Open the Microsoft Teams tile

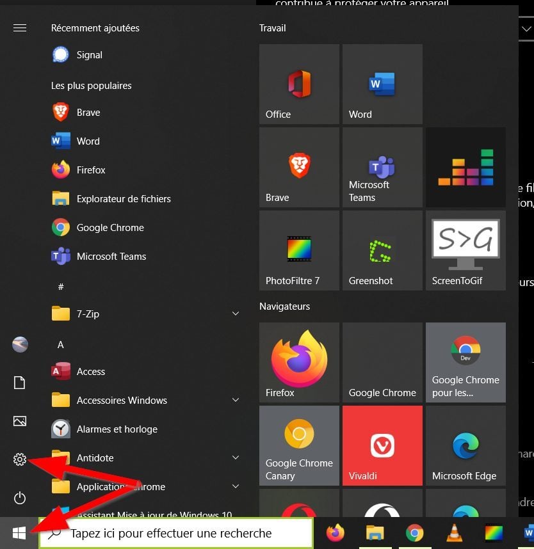point(382,167)
